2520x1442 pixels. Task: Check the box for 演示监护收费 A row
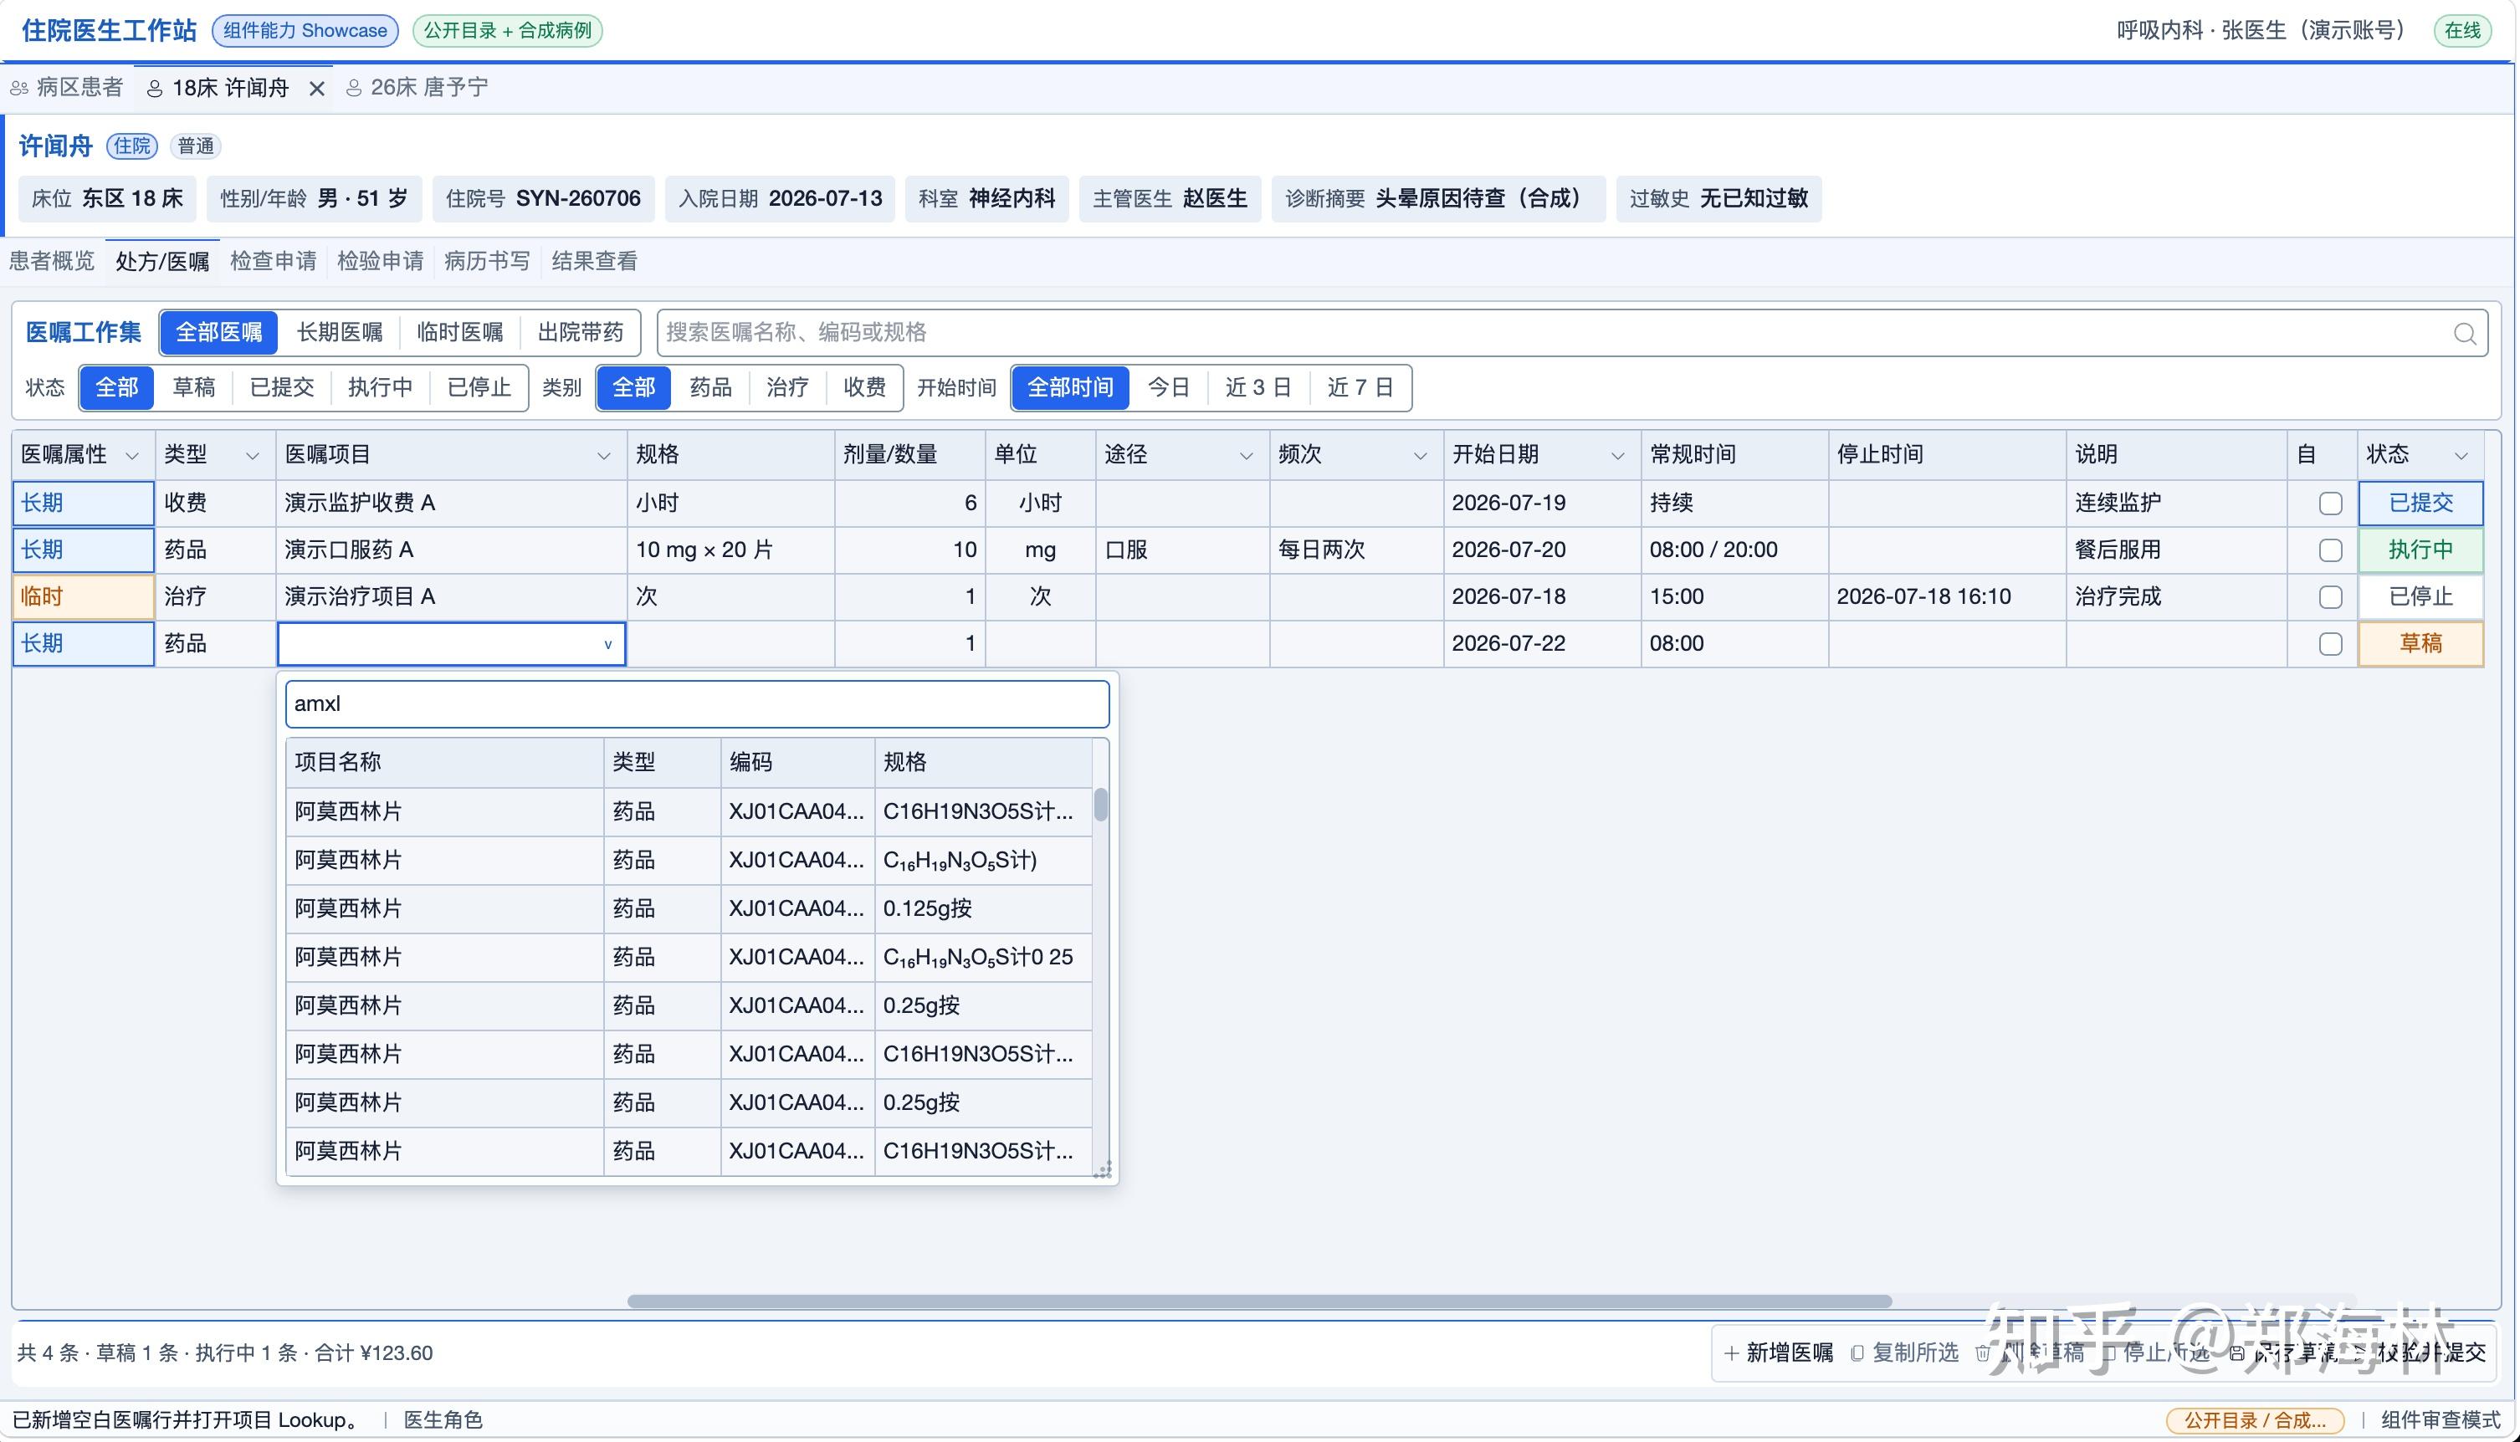2330,504
